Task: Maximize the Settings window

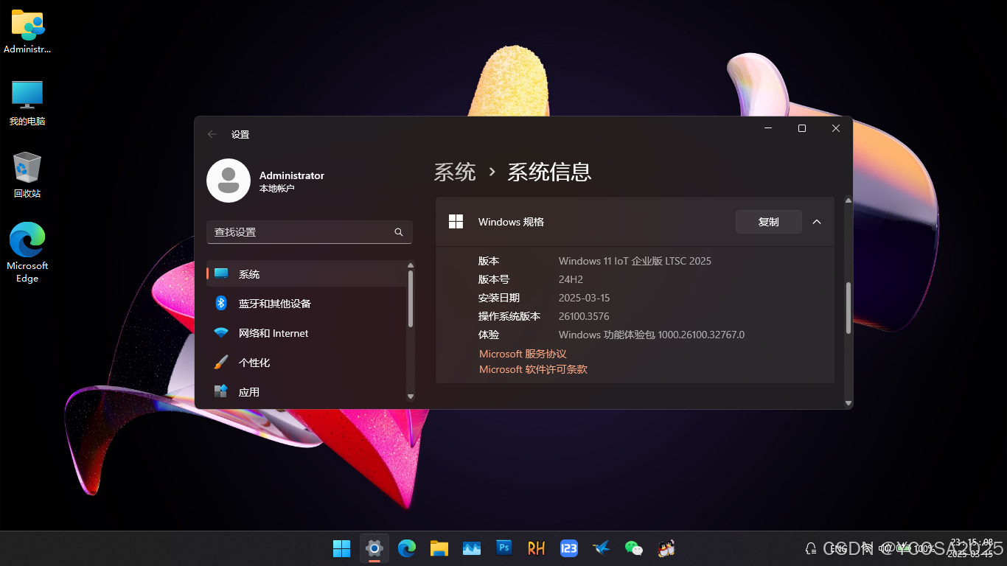Action: click(802, 128)
